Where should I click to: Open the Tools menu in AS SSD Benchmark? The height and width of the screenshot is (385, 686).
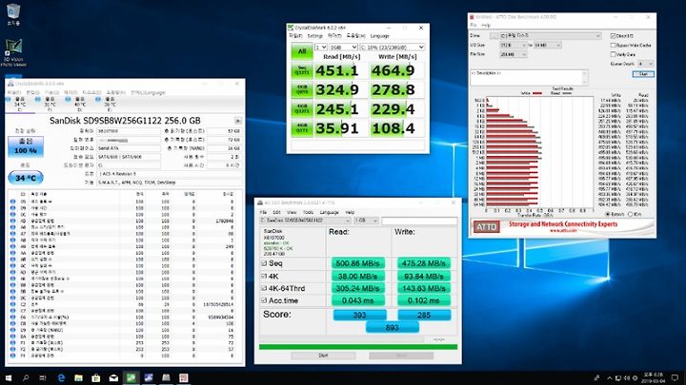308,212
